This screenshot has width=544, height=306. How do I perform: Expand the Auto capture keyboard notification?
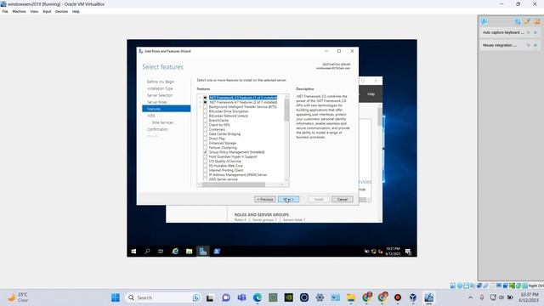pos(529,32)
